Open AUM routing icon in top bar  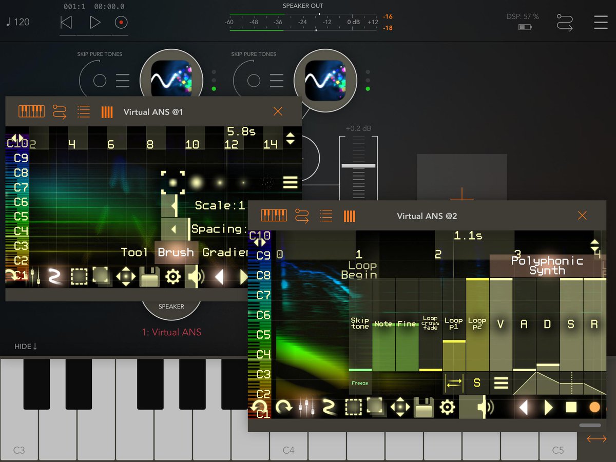(565, 23)
